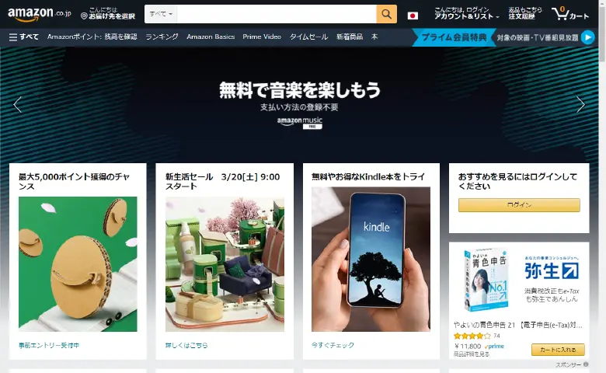Image resolution: width=606 pixels, height=373 pixels.
Task: Click the page vertical scrollbar thumb
Action: point(602,31)
